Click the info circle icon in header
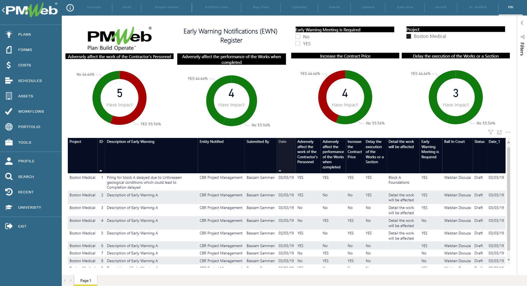This screenshot has width=527, height=286. (70, 8)
